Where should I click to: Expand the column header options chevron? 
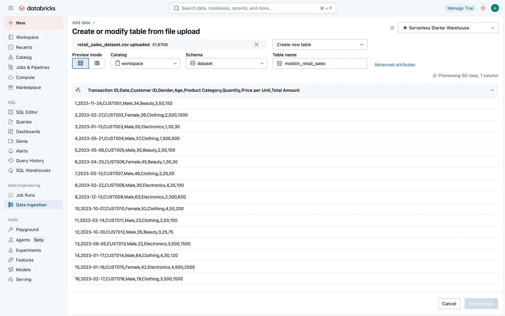[x=492, y=90]
